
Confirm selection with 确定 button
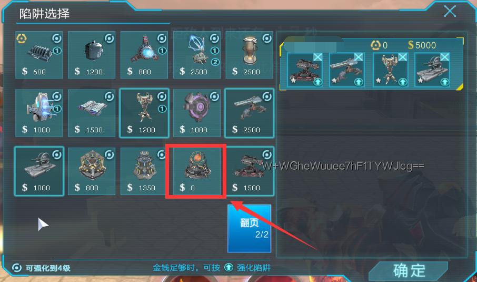409,271
